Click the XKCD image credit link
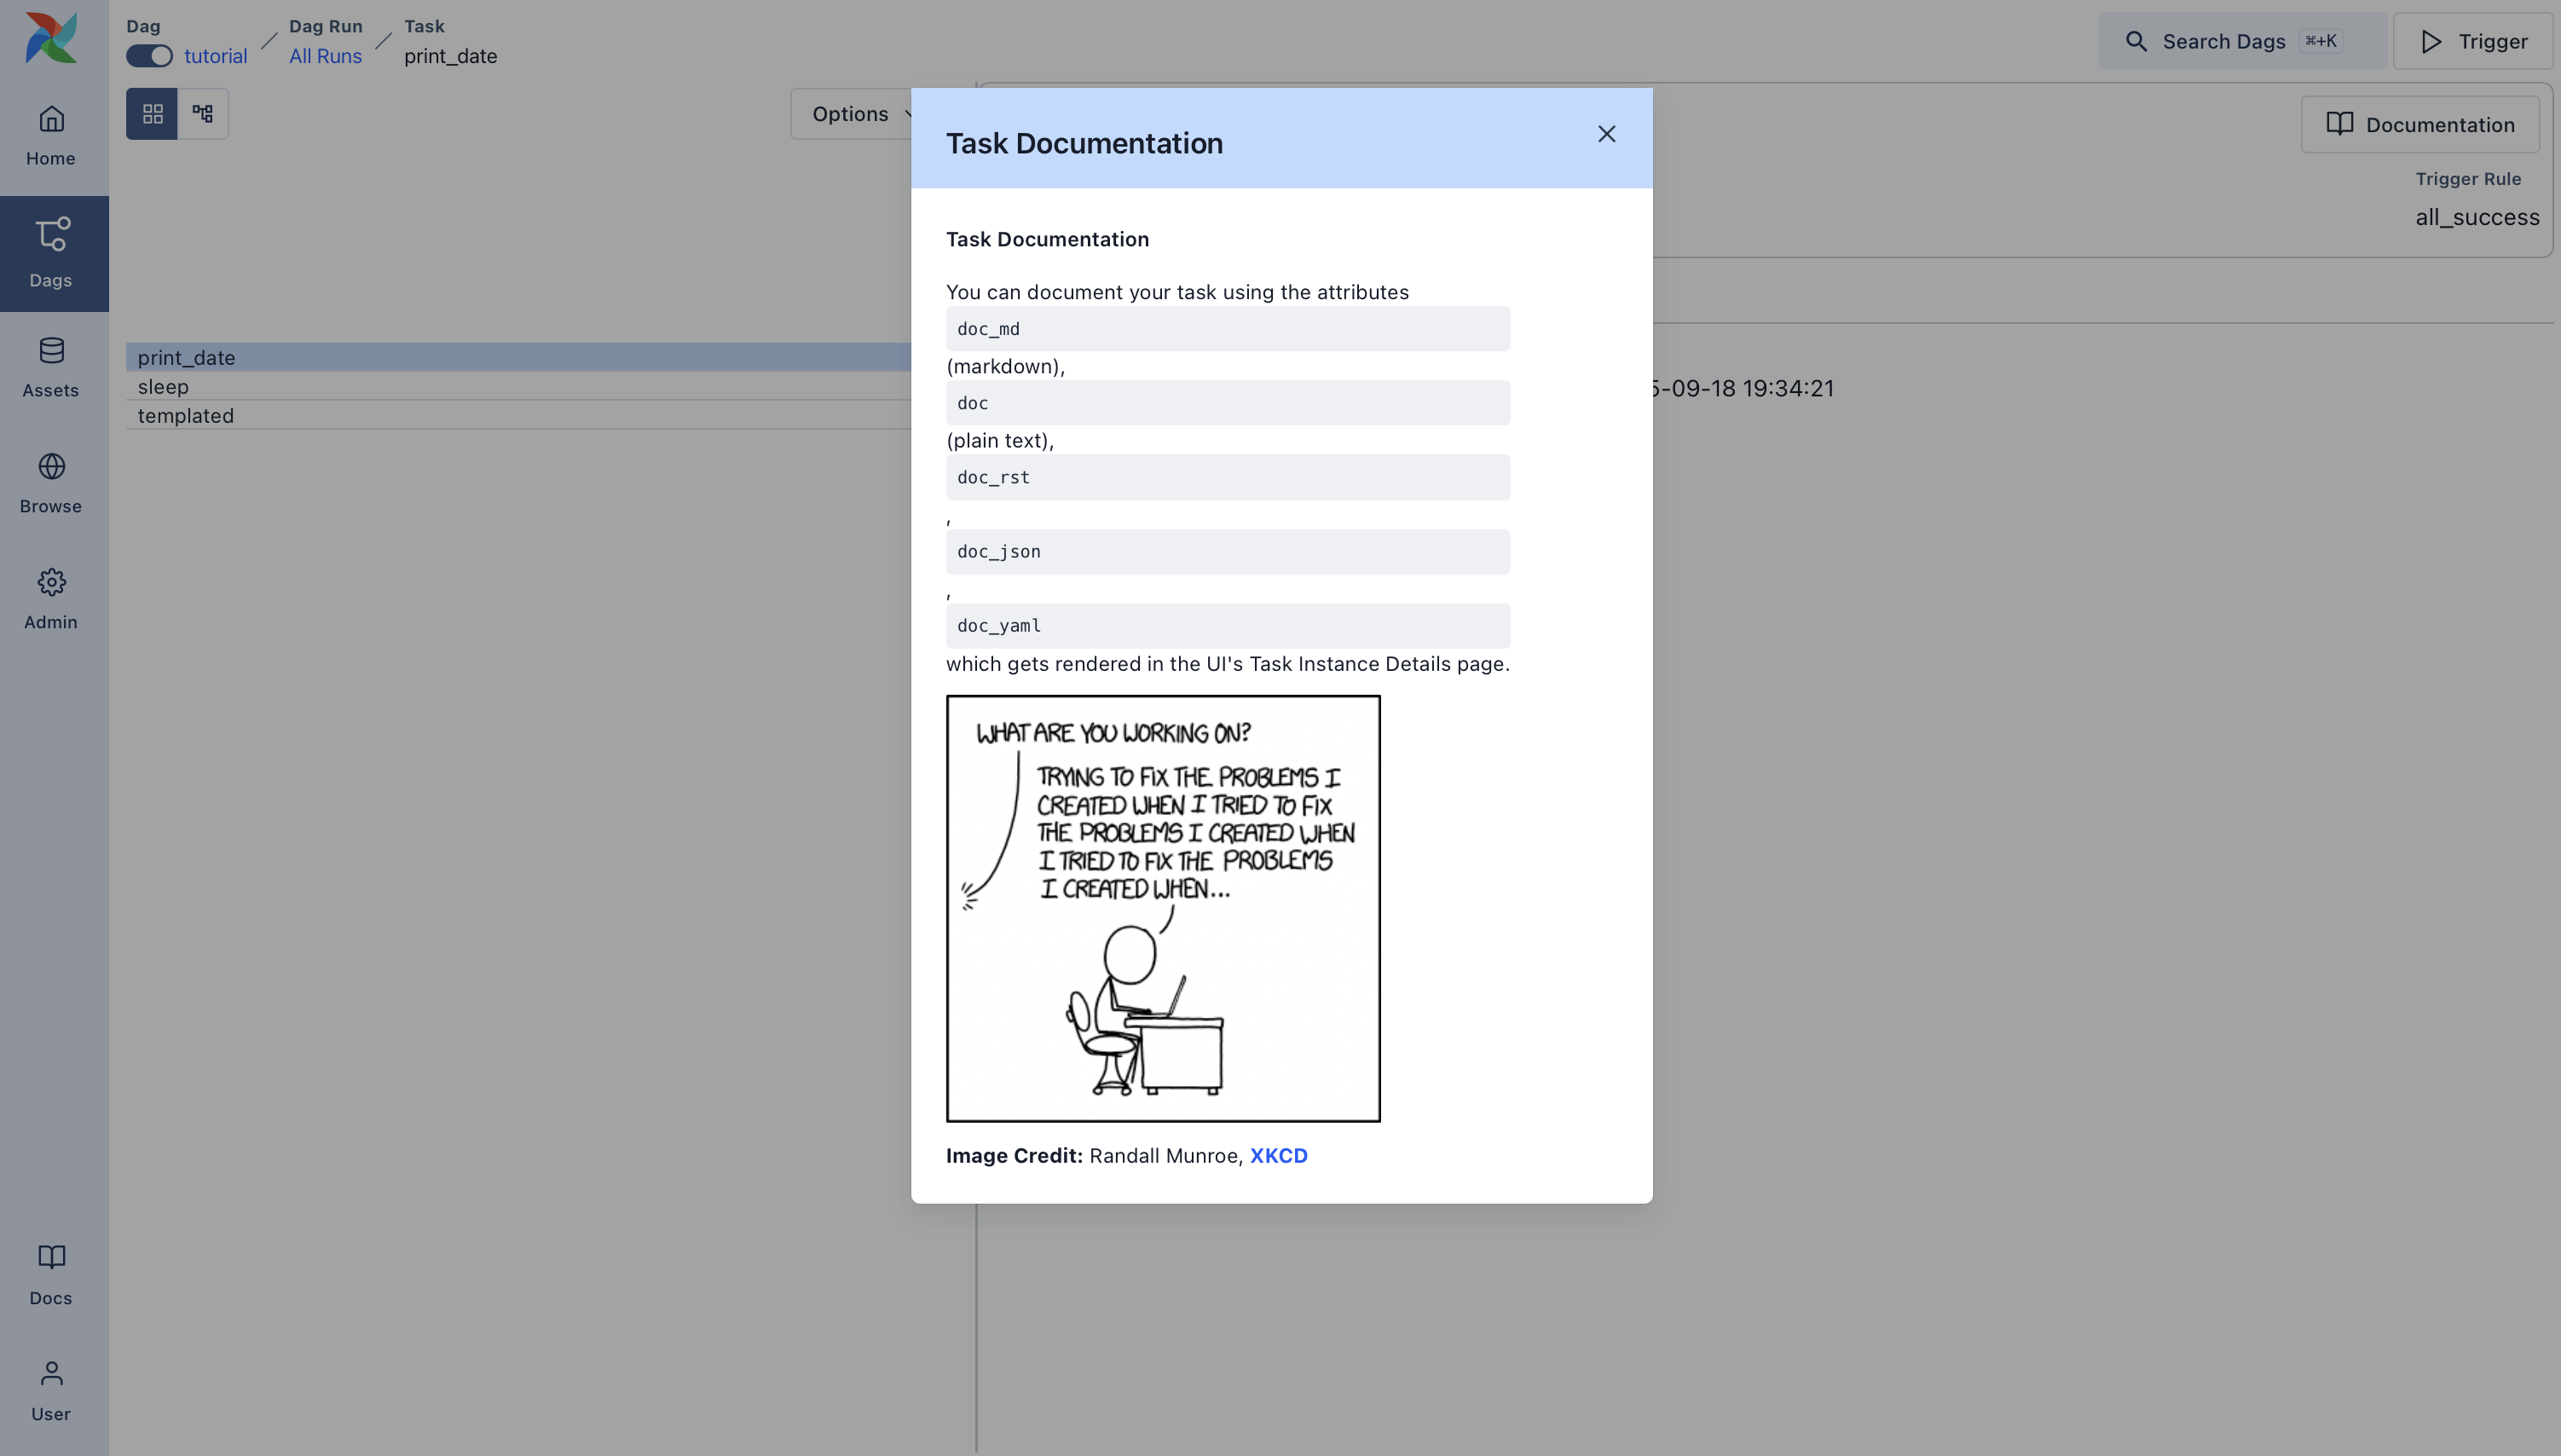2561x1456 pixels. (1278, 1155)
